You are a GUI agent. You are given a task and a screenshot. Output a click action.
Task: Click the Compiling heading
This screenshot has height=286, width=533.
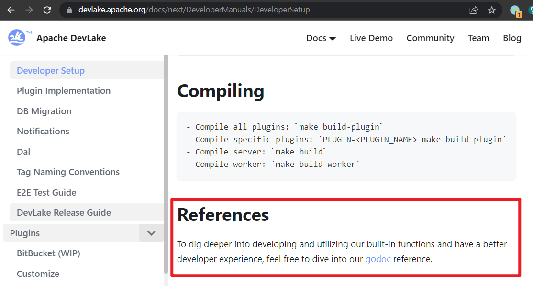pos(220,91)
